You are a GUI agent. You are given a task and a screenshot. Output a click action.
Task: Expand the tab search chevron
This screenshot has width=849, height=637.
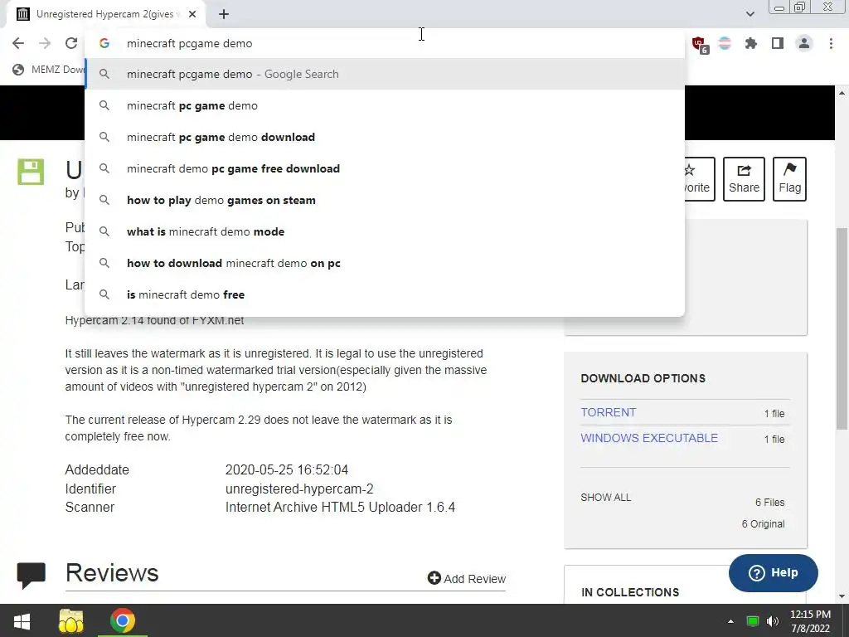750,14
